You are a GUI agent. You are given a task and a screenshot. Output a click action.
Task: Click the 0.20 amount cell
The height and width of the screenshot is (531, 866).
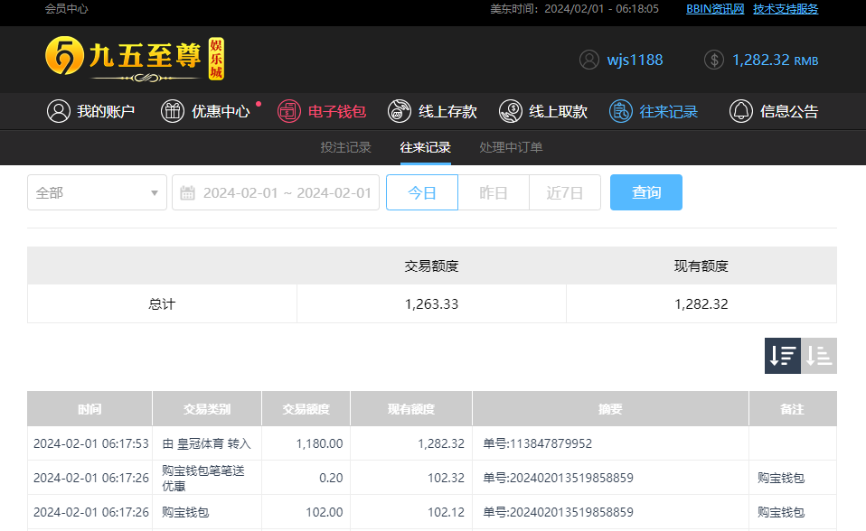tap(306, 478)
